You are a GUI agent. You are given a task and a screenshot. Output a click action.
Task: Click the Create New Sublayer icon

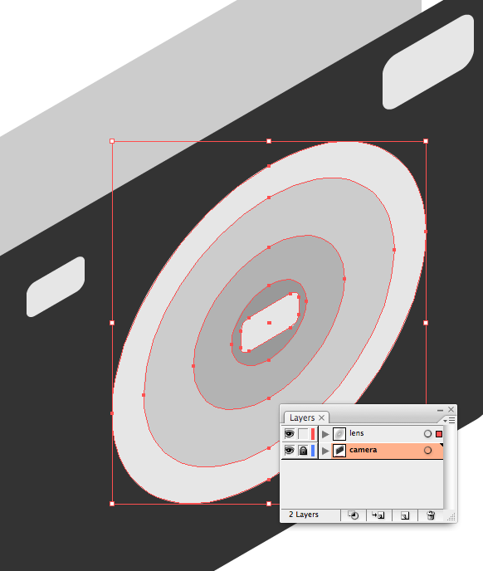click(x=378, y=515)
